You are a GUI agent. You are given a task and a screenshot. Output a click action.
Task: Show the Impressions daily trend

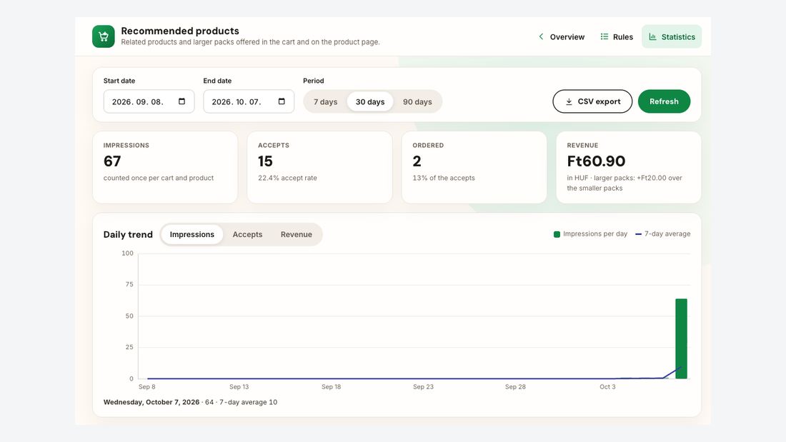point(192,234)
